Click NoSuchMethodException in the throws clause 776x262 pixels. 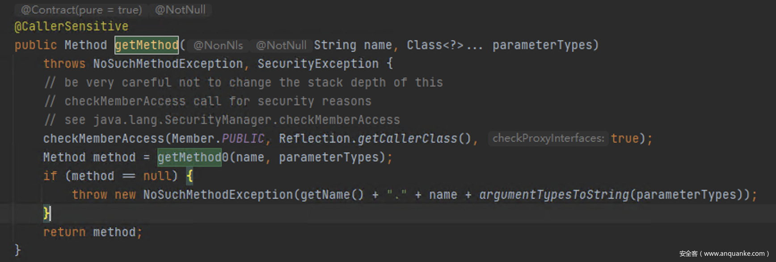tap(168, 64)
